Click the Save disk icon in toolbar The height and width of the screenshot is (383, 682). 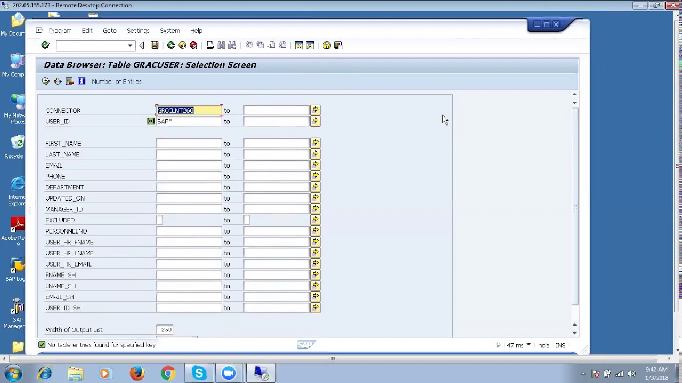[155, 46]
